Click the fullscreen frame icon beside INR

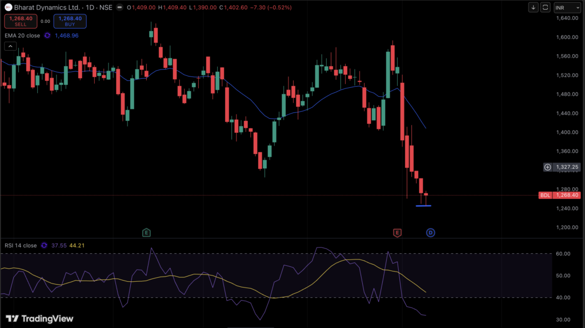click(x=545, y=7)
